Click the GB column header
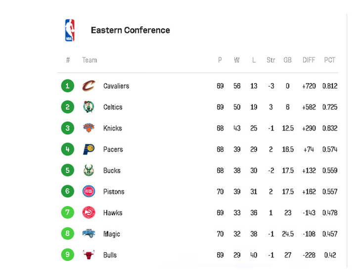 [x=287, y=60]
